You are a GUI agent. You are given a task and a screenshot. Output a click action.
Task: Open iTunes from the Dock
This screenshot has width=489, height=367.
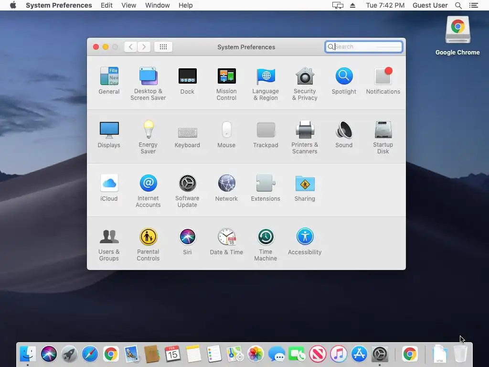(x=339, y=354)
